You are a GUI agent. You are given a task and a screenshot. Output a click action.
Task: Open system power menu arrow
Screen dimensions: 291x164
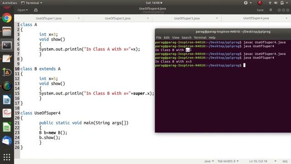coord(287,3)
